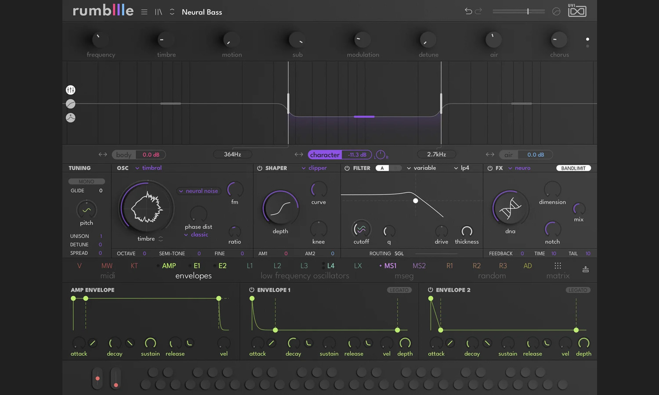
Task: Select the mixer sliders view icon
Action: point(70,90)
